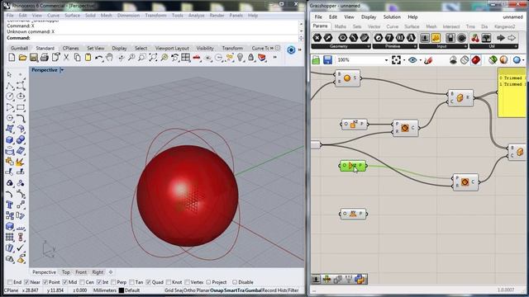The image size is (529, 297).
Task: Toggle Osnap in status bar
Action: 217,290
